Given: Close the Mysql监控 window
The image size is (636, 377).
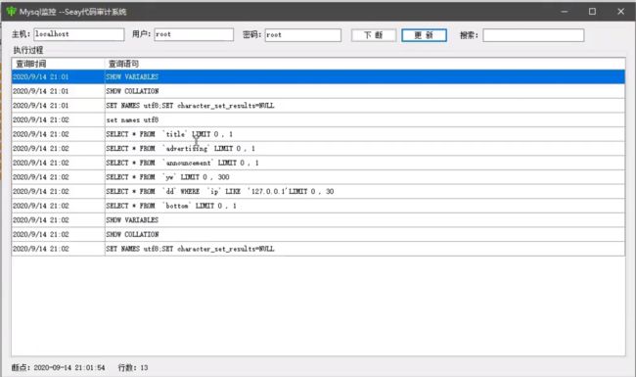Looking at the screenshot, I should pos(620,12).
